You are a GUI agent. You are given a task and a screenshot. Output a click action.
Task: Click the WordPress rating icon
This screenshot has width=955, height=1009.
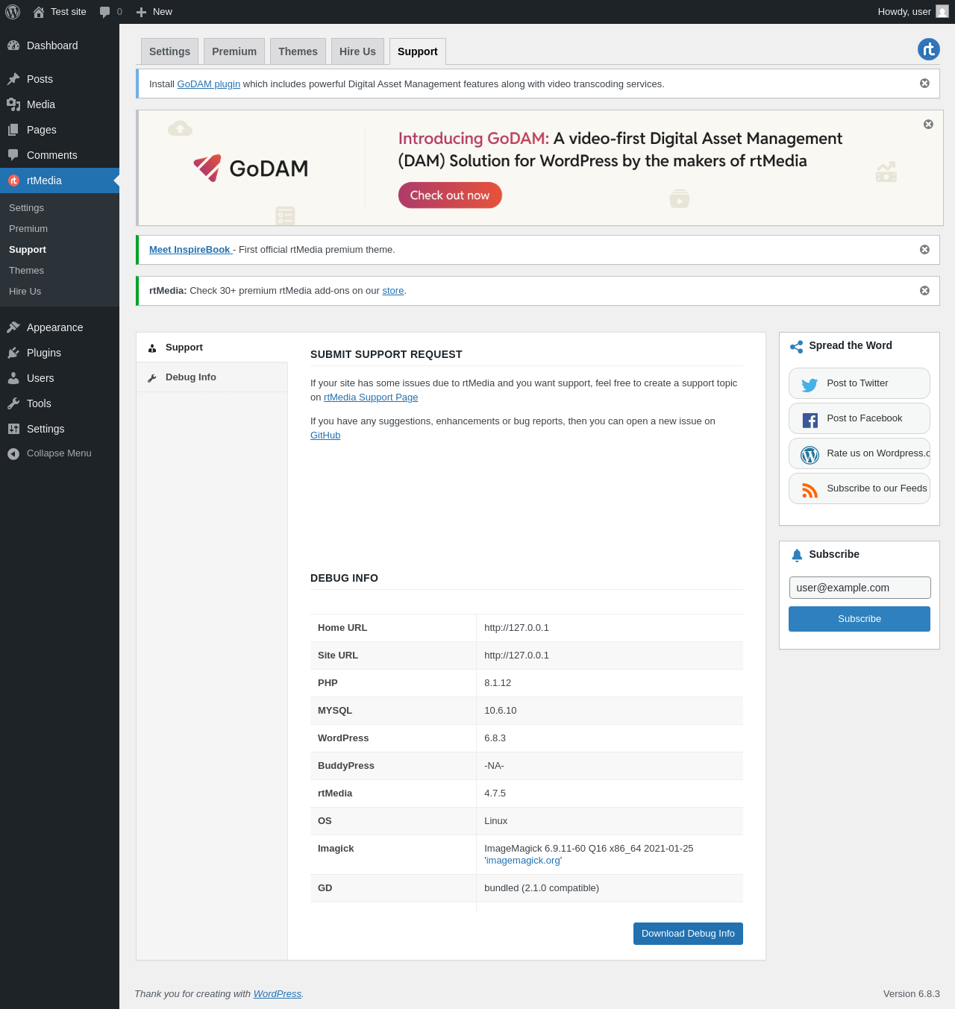[x=810, y=455]
